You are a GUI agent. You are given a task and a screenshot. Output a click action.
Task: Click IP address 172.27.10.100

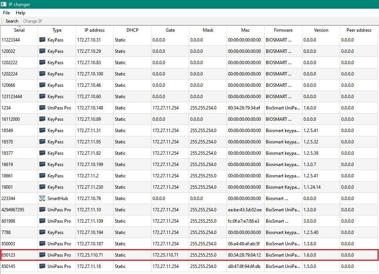(90, 74)
